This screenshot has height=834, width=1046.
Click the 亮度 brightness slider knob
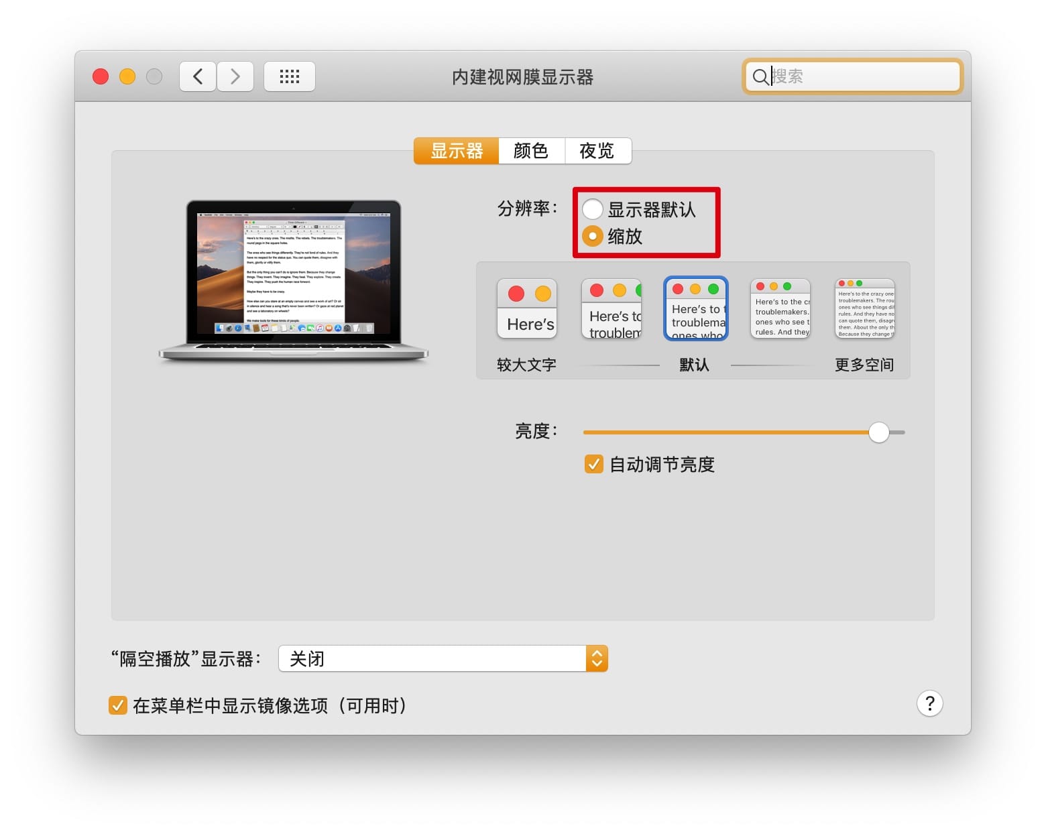(878, 432)
